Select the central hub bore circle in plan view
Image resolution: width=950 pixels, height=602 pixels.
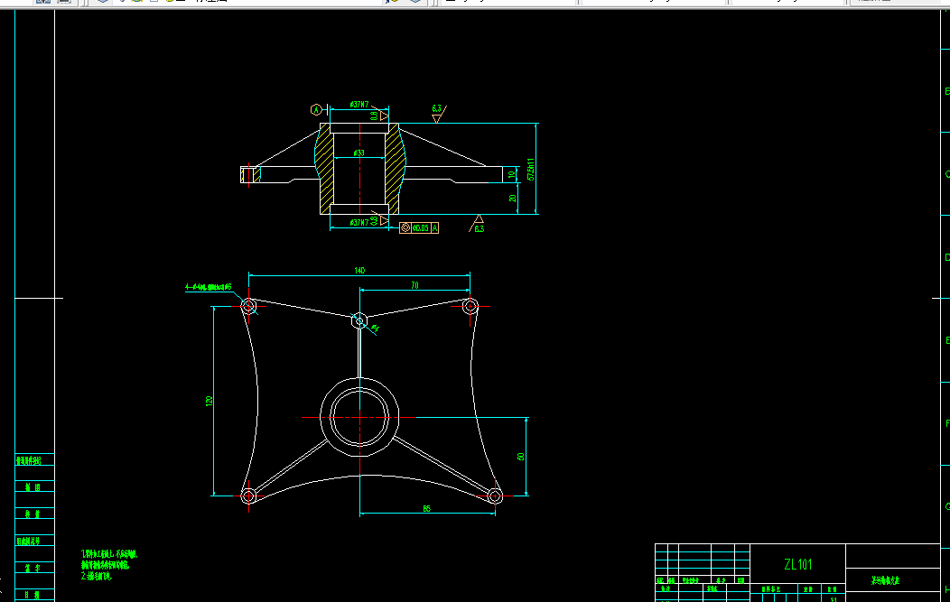(360, 417)
